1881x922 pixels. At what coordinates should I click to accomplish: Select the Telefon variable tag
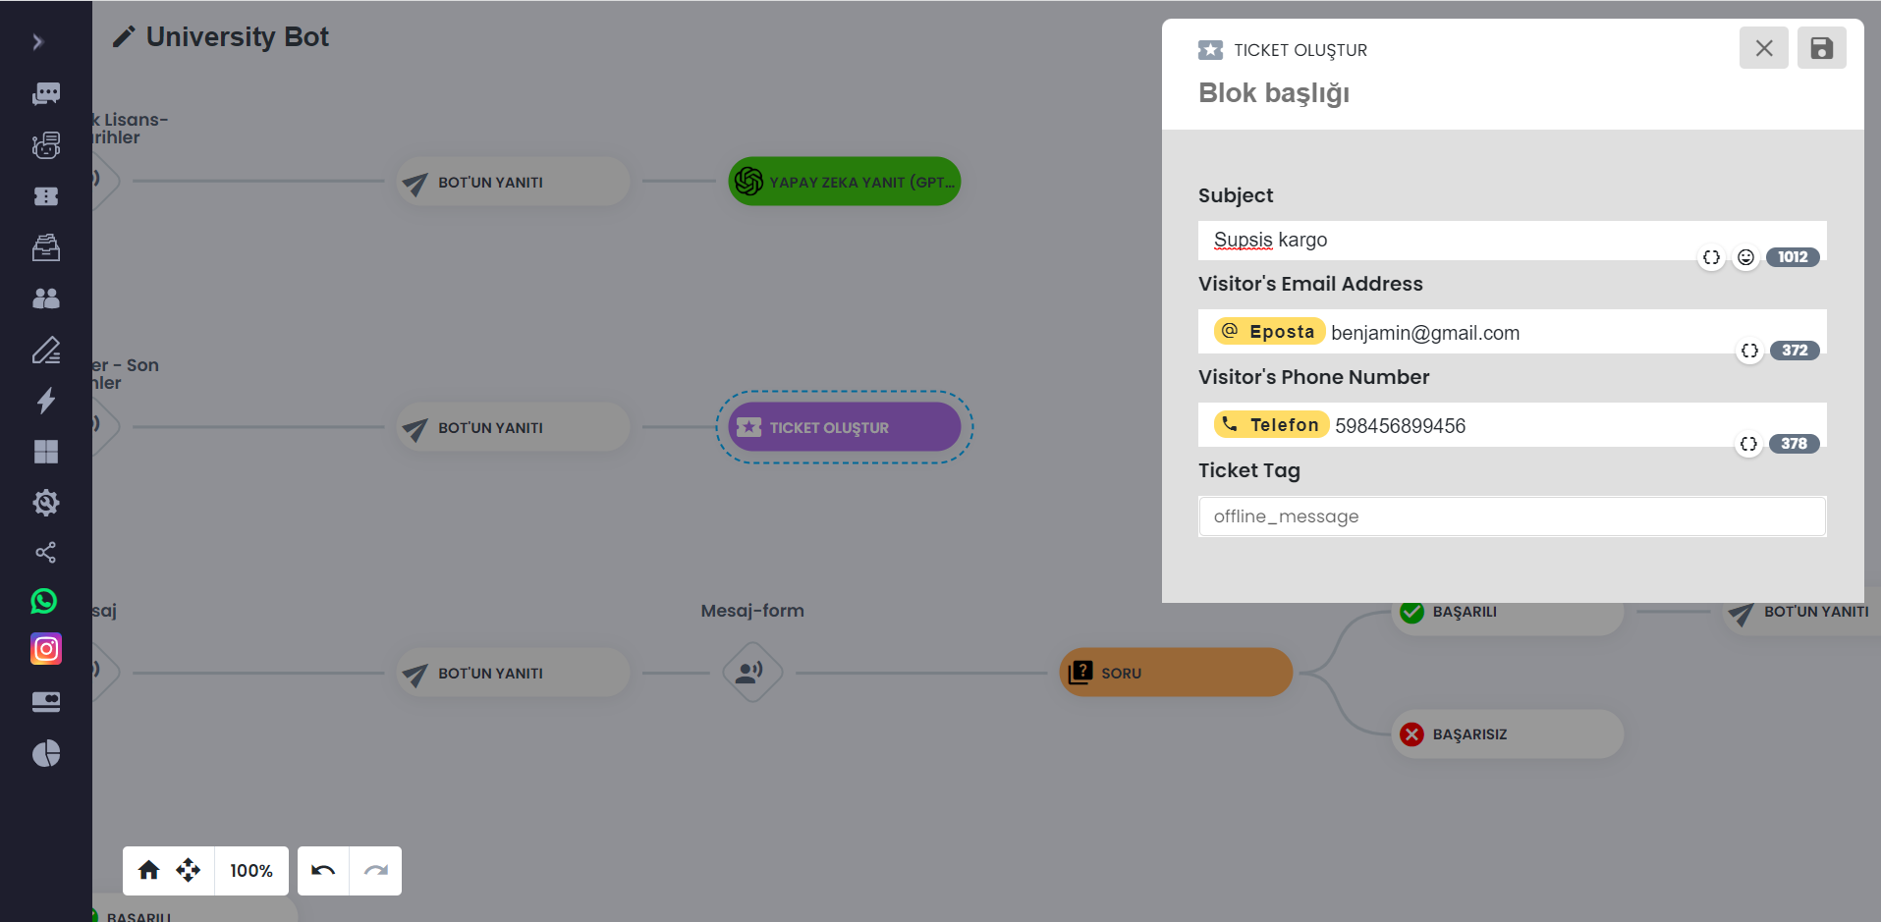(x=1271, y=425)
